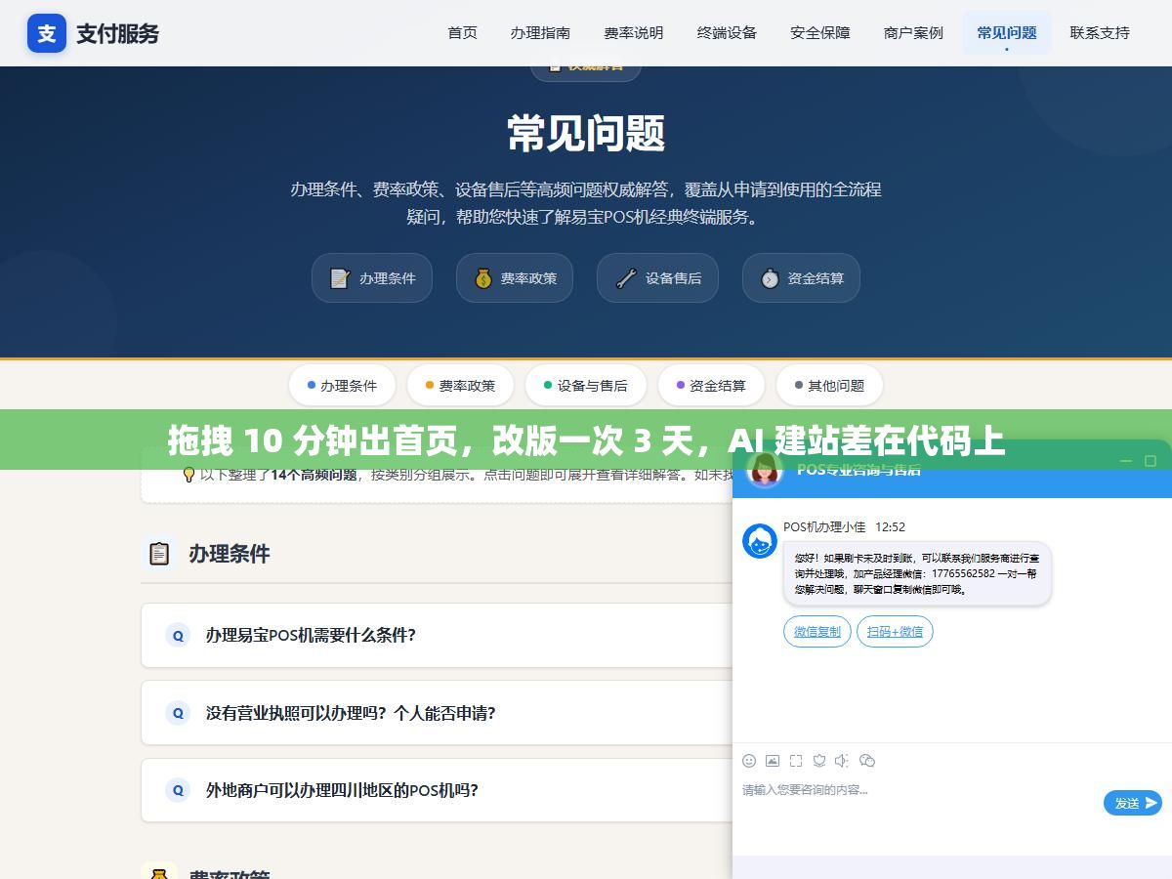The width and height of the screenshot is (1172, 879).
Task: Click the Q icon of 没有营业执照可以办理吗
Action: [178, 713]
